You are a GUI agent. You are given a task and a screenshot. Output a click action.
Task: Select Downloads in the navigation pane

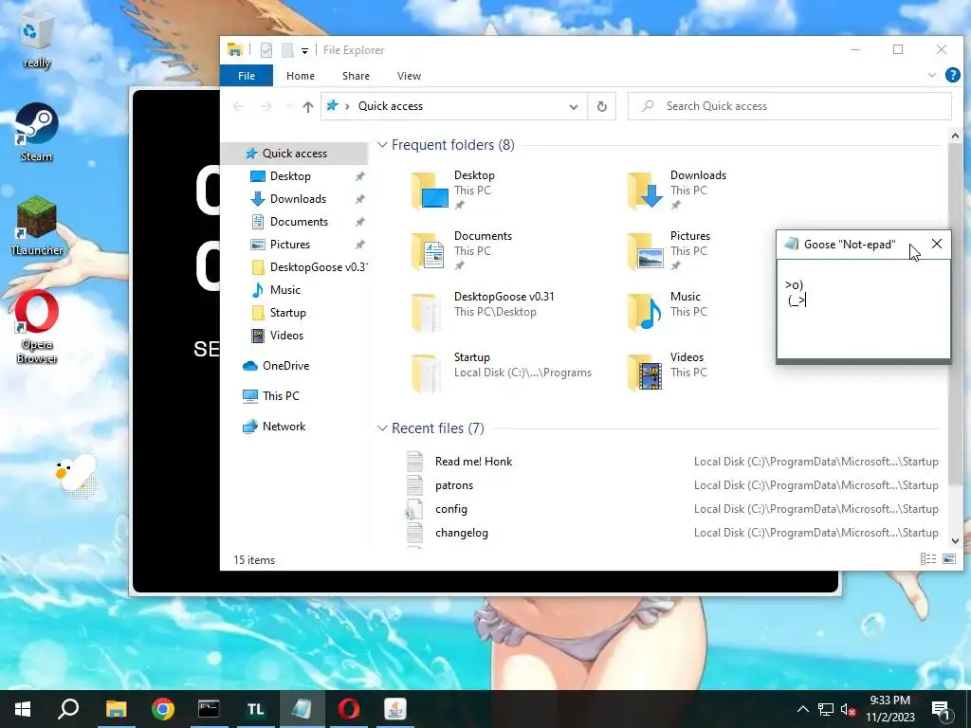pos(298,199)
